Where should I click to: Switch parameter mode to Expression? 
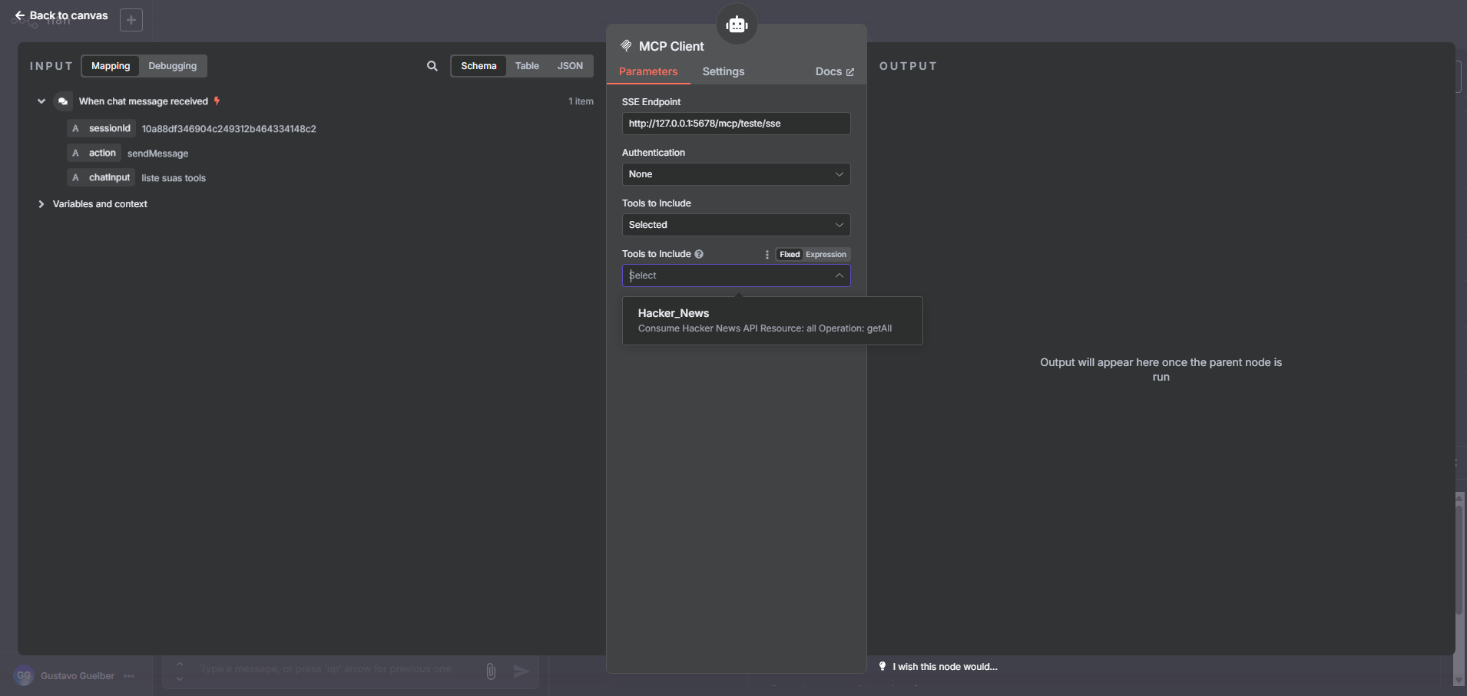(826, 254)
